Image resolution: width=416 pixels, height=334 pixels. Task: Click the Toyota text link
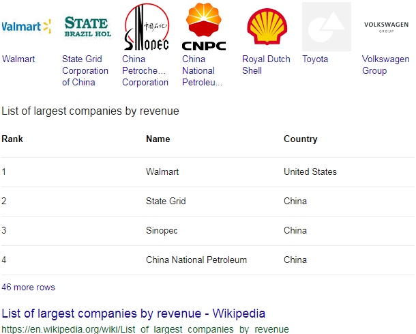(x=315, y=59)
